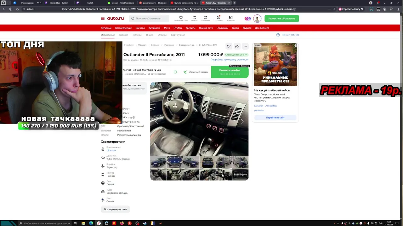Image resolution: width=403 pixels, height=226 pixels.
Task: Expand Справедливая цена price badge
Action: (x=236, y=55)
